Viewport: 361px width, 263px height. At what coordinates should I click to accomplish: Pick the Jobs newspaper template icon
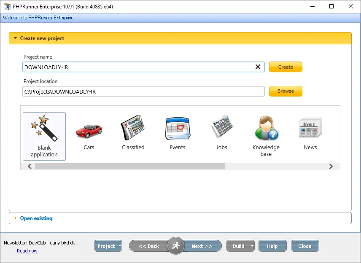222,126
